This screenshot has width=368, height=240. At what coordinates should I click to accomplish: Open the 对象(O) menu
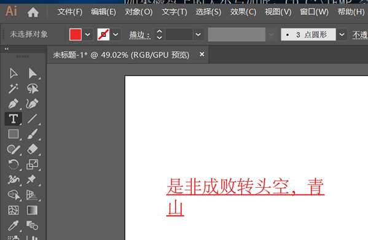(139, 12)
